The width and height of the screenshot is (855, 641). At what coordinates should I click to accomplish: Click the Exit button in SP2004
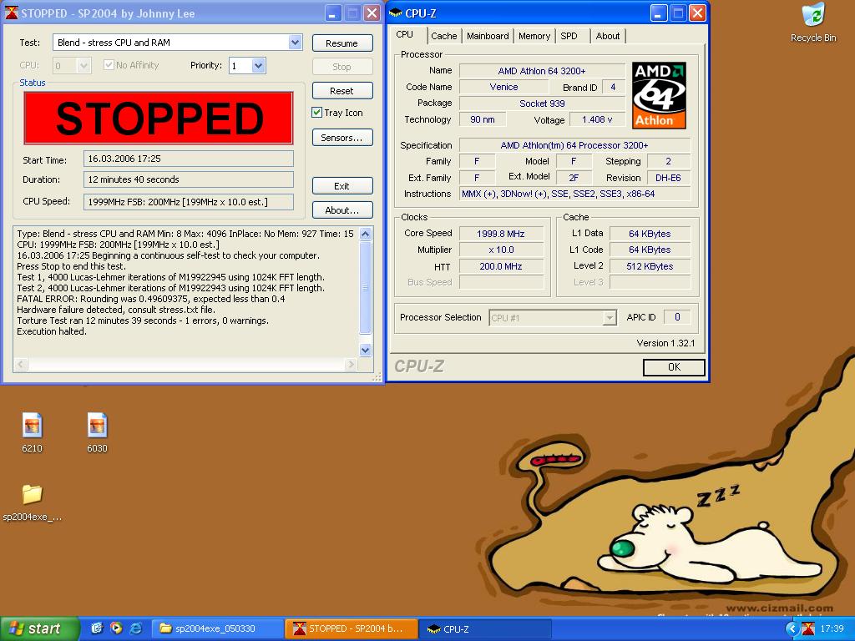pos(341,186)
